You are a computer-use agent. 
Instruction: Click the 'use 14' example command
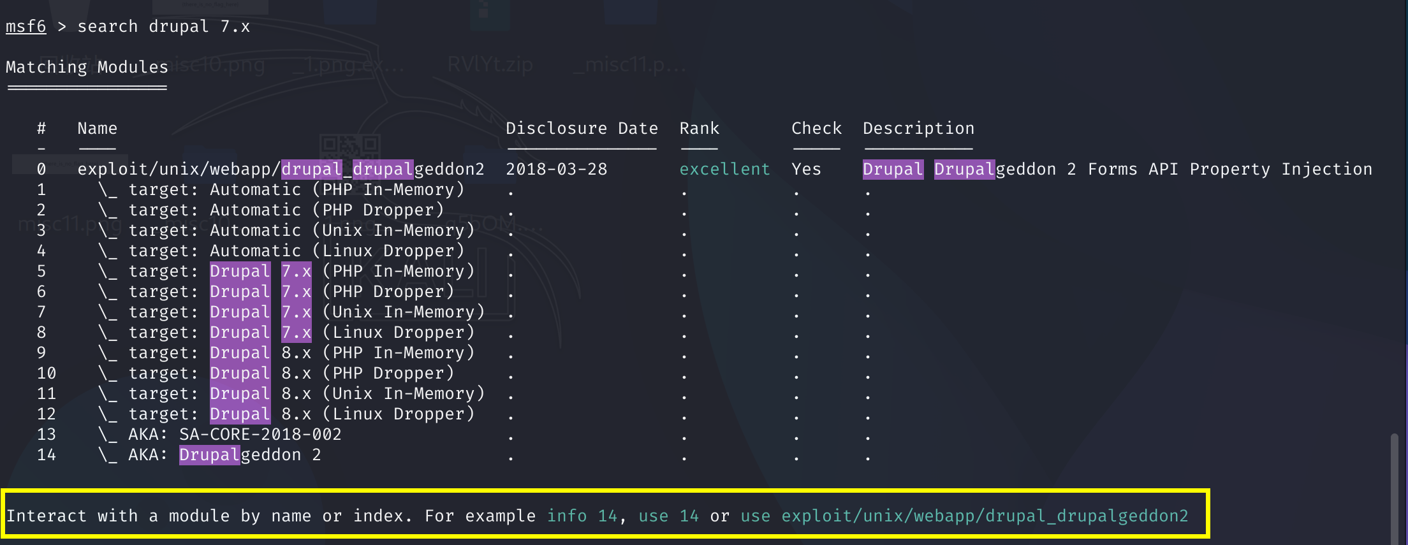(x=668, y=516)
